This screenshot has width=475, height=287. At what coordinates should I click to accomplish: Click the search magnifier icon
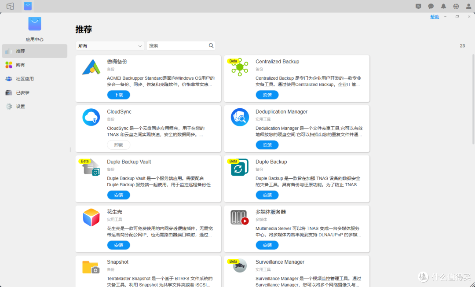click(x=211, y=46)
